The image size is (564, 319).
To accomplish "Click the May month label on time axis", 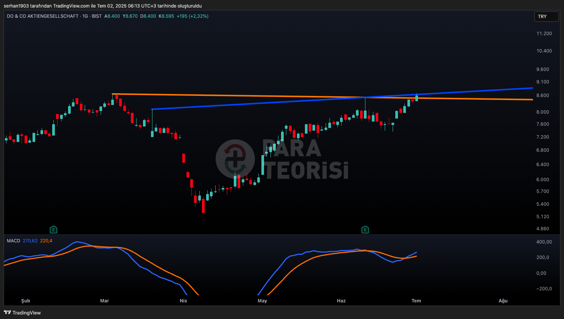I will (x=262, y=301).
